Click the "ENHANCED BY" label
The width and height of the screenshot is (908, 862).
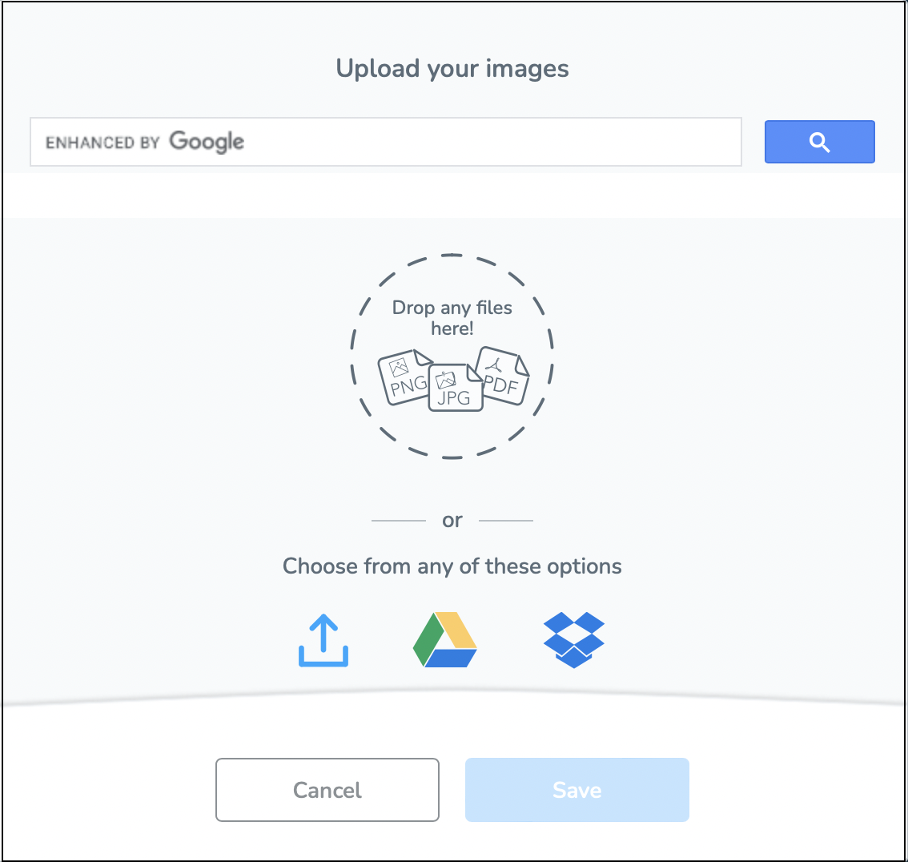(x=102, y=143)
